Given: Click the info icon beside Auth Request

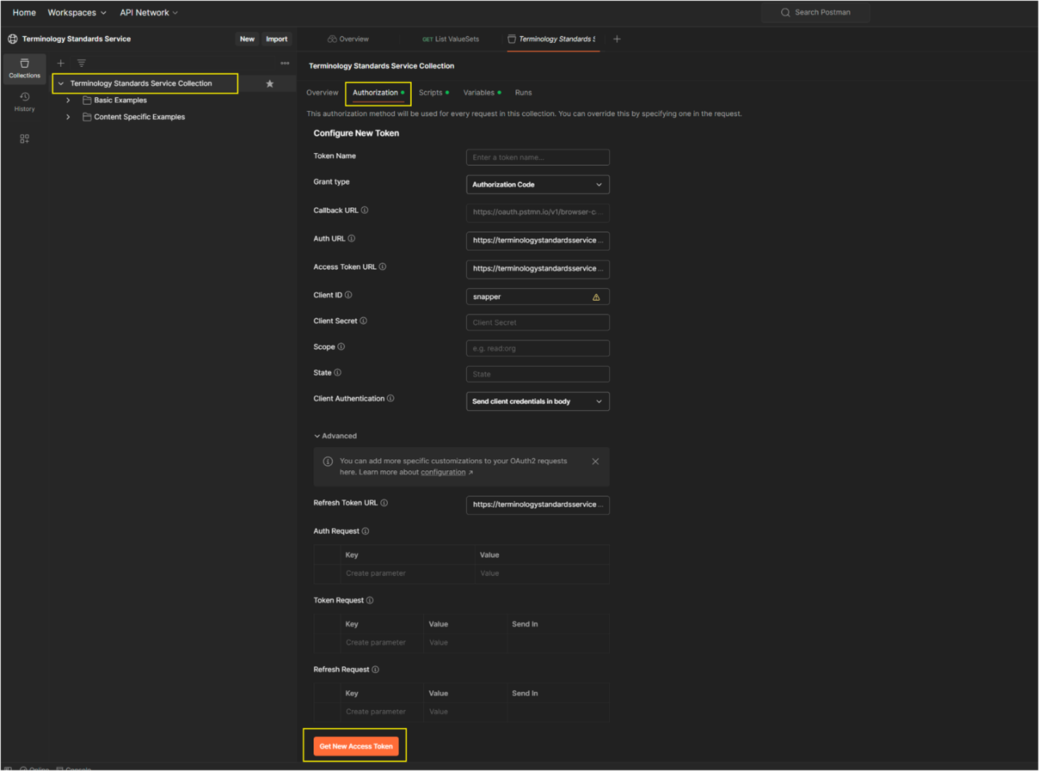Looking at the screenshot, I should 365,531.
